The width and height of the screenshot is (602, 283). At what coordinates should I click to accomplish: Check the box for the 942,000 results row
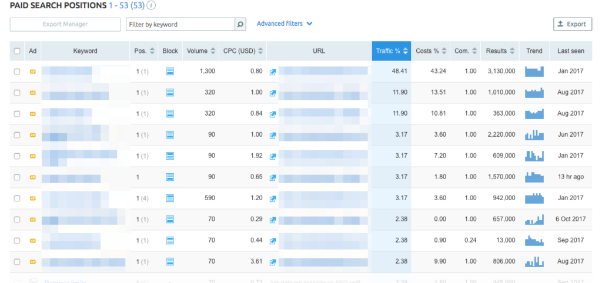pyautogui.click(x=17, y=198)
